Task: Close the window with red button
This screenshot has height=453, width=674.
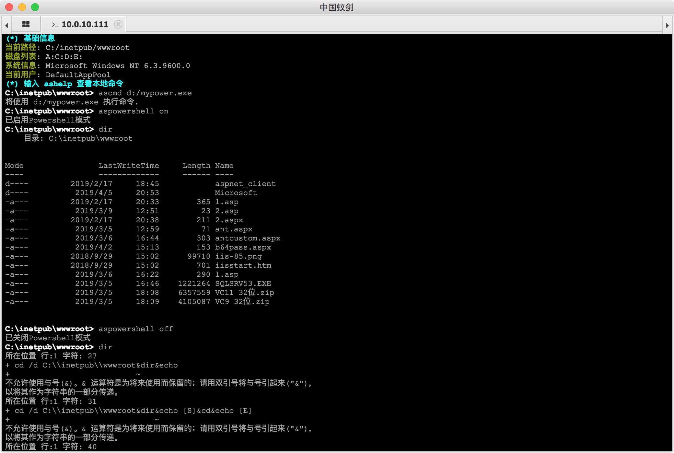Action: coord(9,7)
